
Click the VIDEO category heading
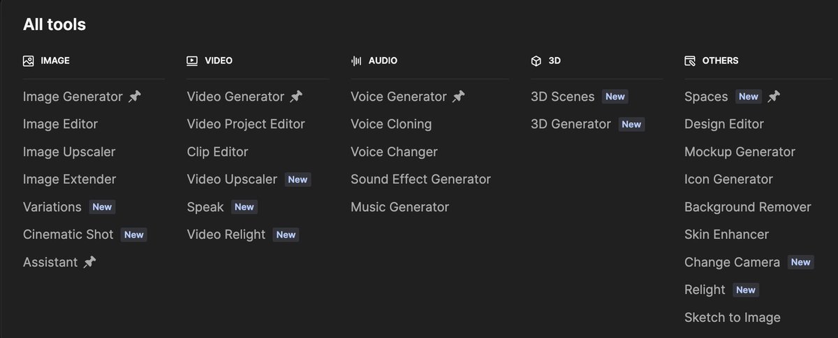219,61
